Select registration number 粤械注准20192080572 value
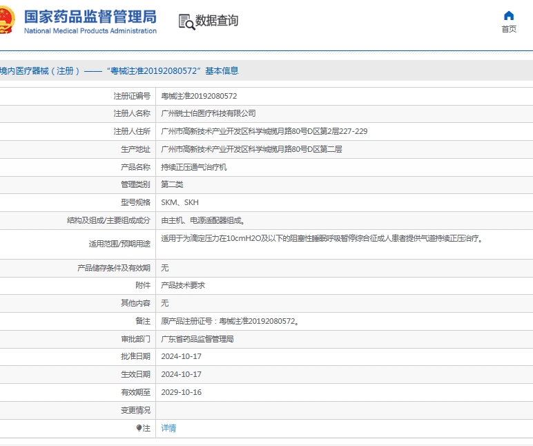 pos(199,96)
